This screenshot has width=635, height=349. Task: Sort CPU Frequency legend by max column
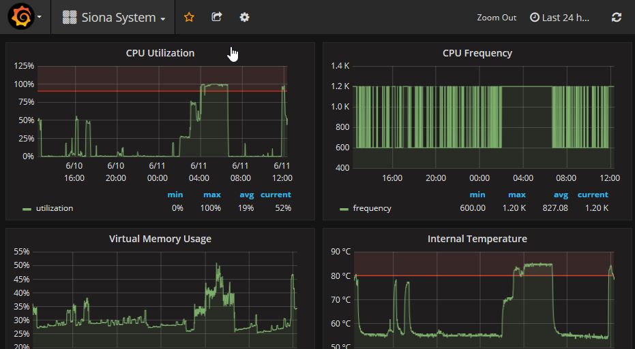[x=517, y=195]
